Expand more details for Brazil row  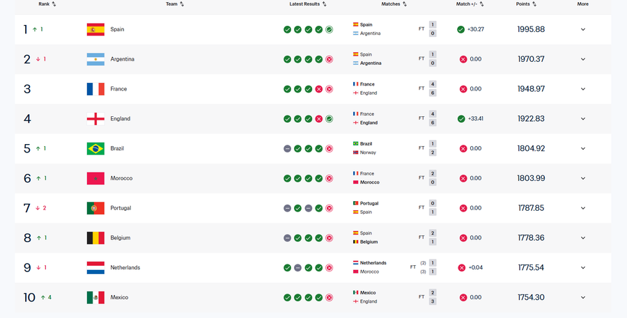583,149
